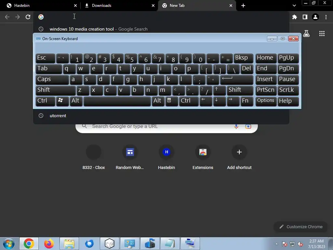Click the Action Center flag tray icon

[x=284, y=244]
